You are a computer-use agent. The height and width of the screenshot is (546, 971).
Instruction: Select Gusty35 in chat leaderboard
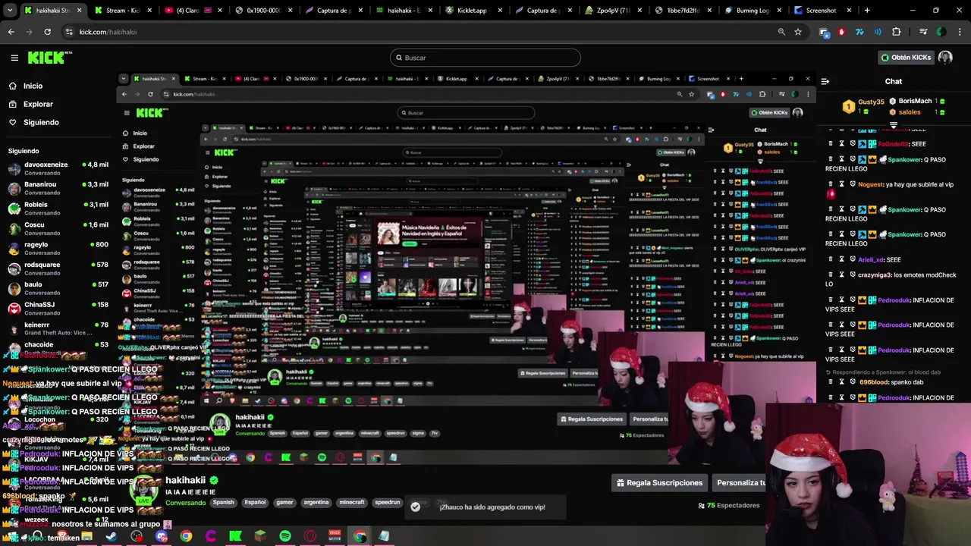pos(871,102)
